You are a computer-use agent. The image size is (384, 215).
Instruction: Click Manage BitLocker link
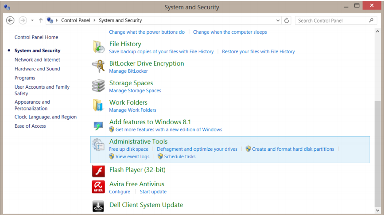[x=128, y=71]
